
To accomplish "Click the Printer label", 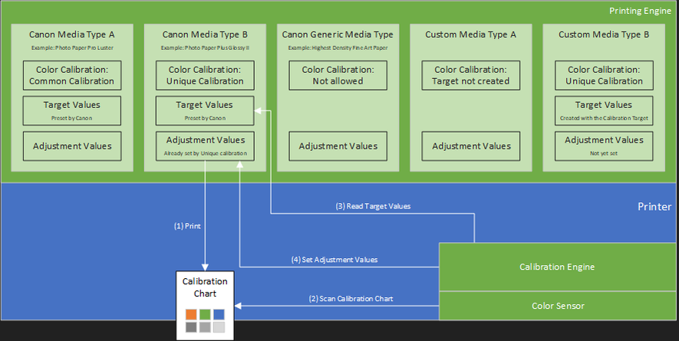I will [654, 206].
